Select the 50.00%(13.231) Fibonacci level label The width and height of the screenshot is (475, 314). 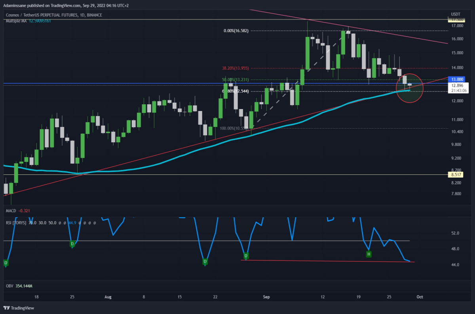[235, 79]
